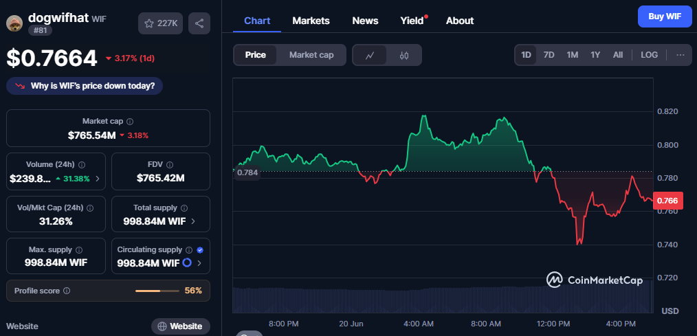This screenshot has height=336, width=697.
Task: Click the Profile score progress bar
Action: 157,291
